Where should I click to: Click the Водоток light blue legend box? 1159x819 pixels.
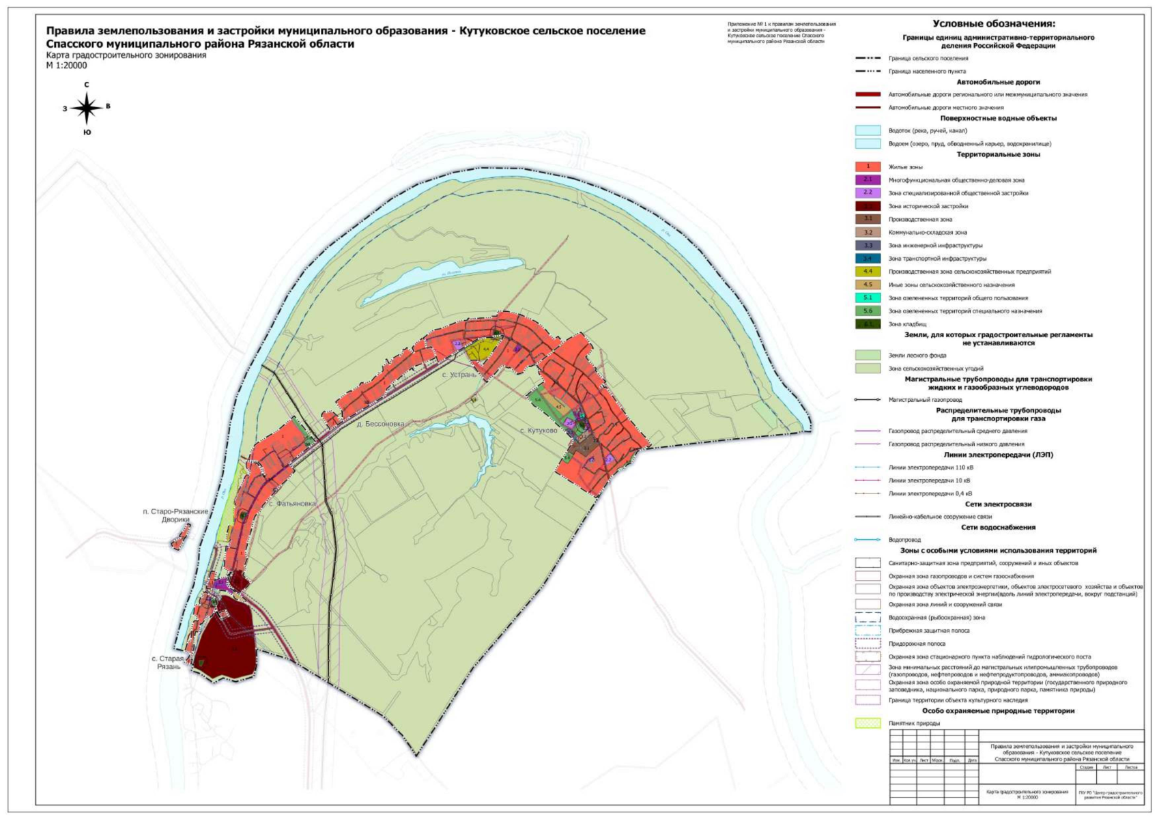868,130
